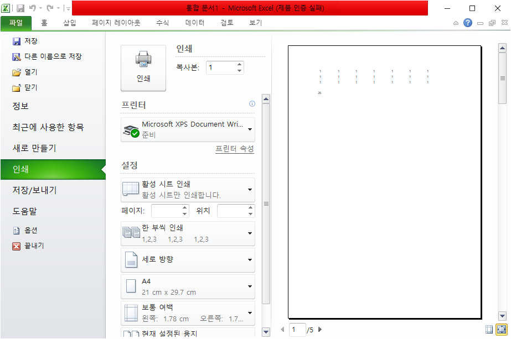Viewport: 511px width, 339px height.
Task: Click the 페이지 start page input field
Action: 166,211
